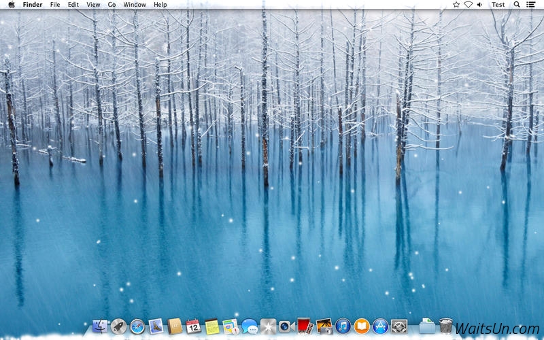The image size is (544, 340).
Task: Open the Go menu
Action: point(112,5)
